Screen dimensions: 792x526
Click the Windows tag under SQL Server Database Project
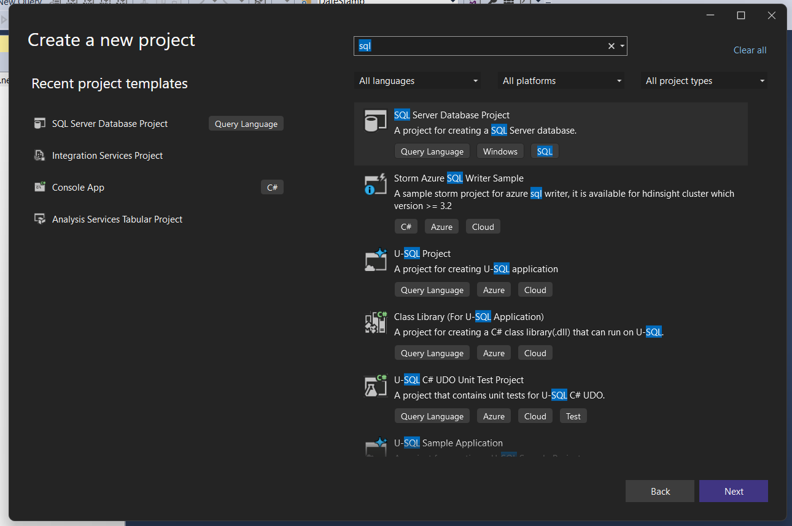[500, 151]
